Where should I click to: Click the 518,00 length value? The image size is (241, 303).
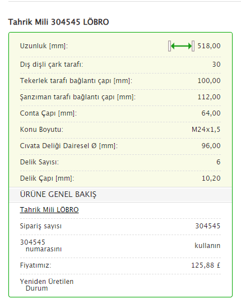click(x=209, y=46)
